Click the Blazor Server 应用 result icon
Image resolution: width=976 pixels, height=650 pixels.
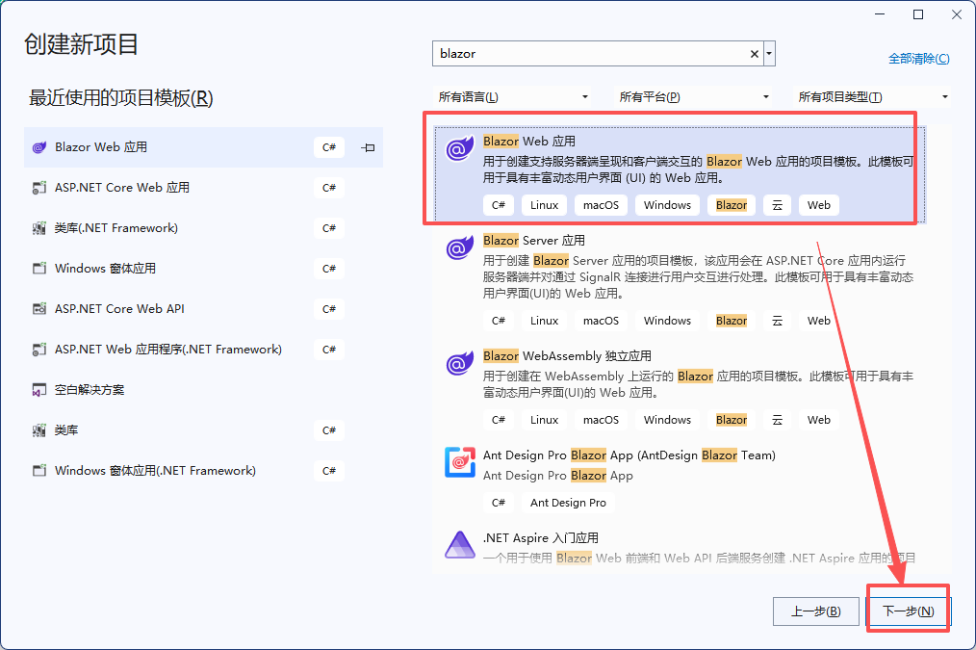460,248
